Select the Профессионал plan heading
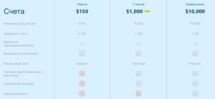The height and width of the screenshot is (99, 215). pyautogui.click(x=195, y=4)
